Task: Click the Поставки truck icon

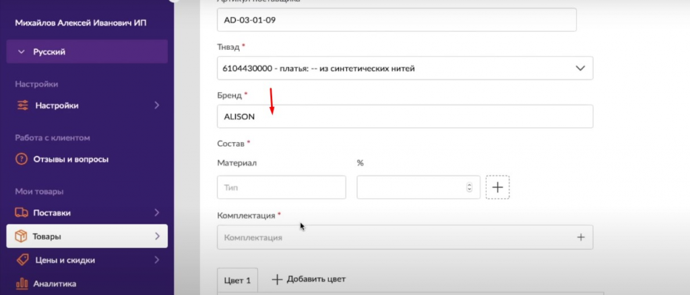Action: click(22, 213)
